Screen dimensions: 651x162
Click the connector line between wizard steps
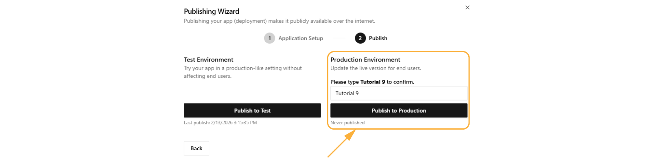(x=339, y=38)
